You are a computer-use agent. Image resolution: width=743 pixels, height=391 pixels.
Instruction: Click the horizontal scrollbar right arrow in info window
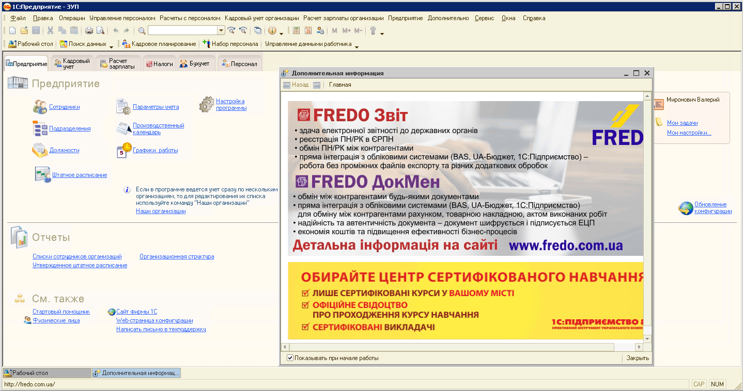click(639, 347)
